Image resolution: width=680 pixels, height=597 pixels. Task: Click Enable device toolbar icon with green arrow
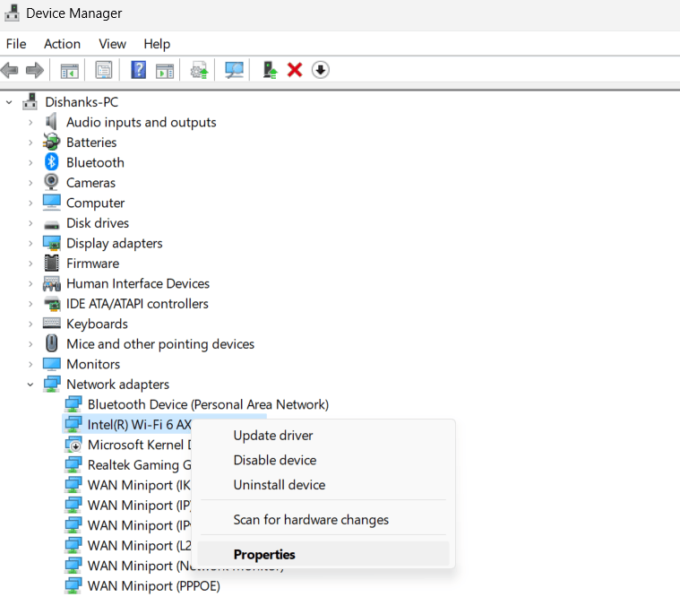(x=270, y=70)
